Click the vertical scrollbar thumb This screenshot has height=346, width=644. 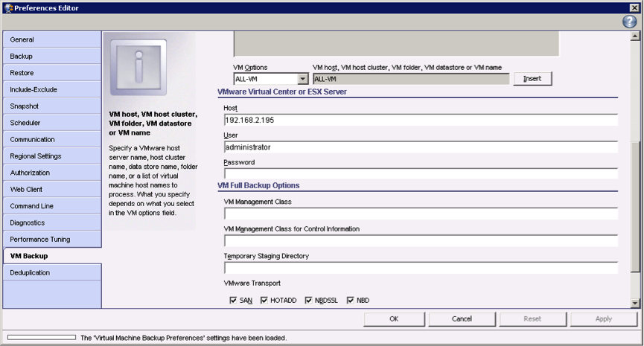click(x=635, y=206)
